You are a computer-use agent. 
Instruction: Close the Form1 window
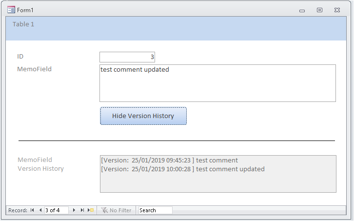click(337, 10)
